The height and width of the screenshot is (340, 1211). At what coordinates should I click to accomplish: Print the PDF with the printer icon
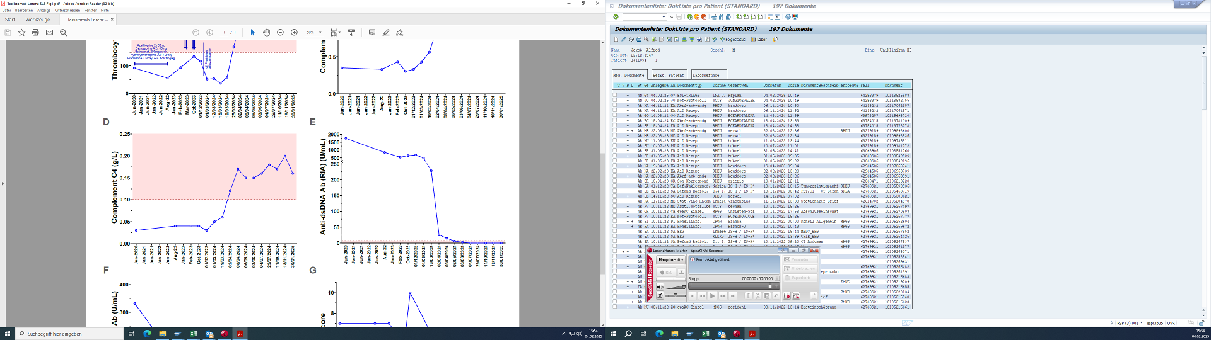click(35, 32)
